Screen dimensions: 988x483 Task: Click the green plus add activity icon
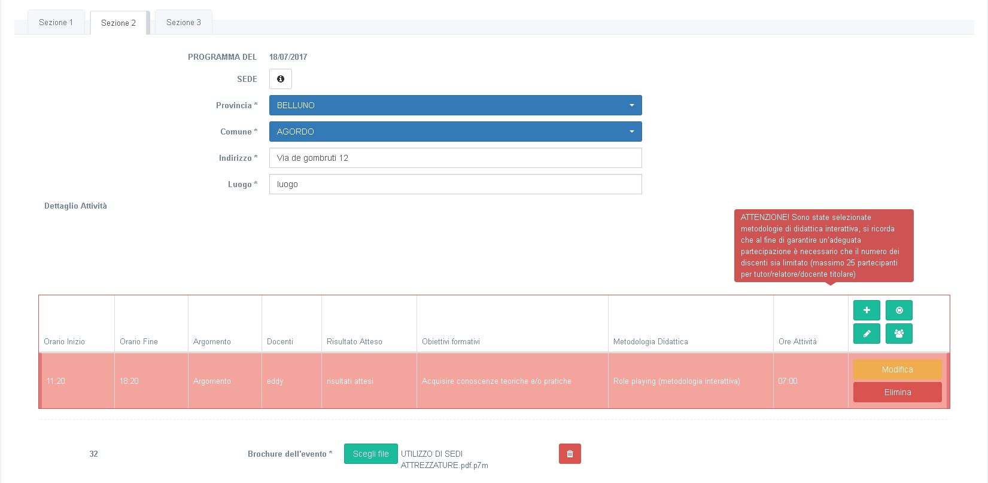pyautogui.click(x=866, y=310)
